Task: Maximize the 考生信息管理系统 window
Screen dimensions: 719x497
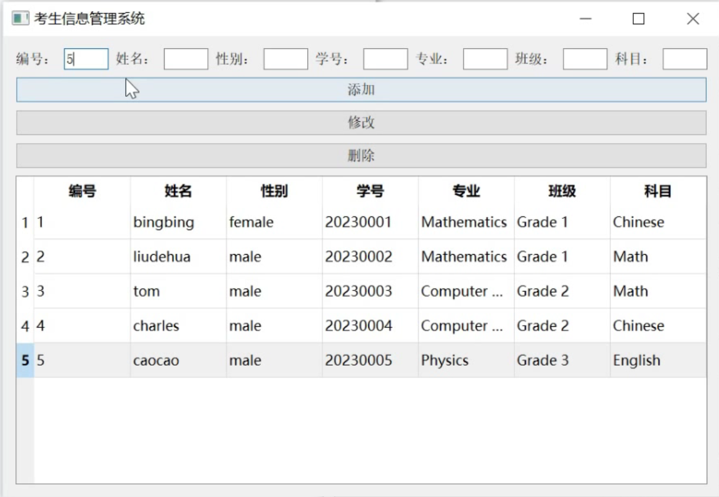Action: click(638, 18)
